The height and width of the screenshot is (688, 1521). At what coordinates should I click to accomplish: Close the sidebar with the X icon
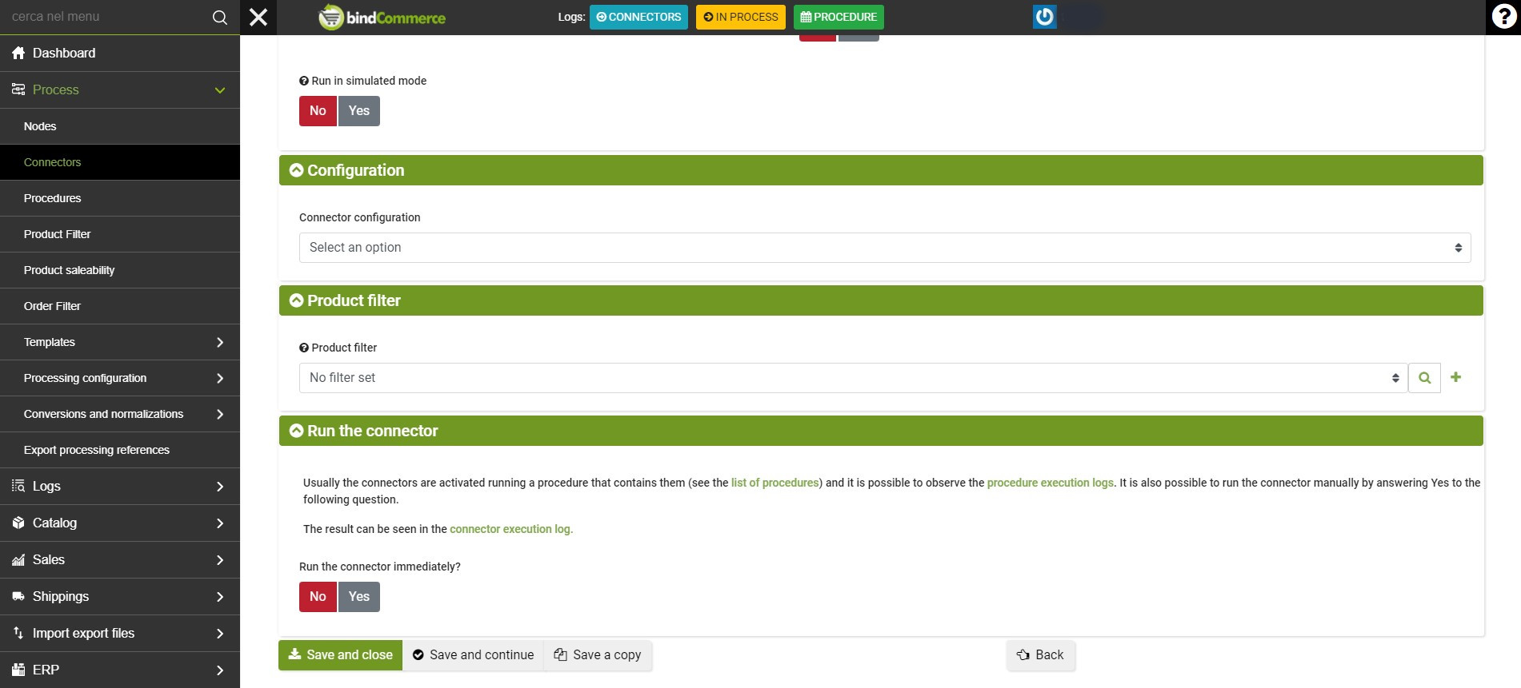click(x=258, y=17)
